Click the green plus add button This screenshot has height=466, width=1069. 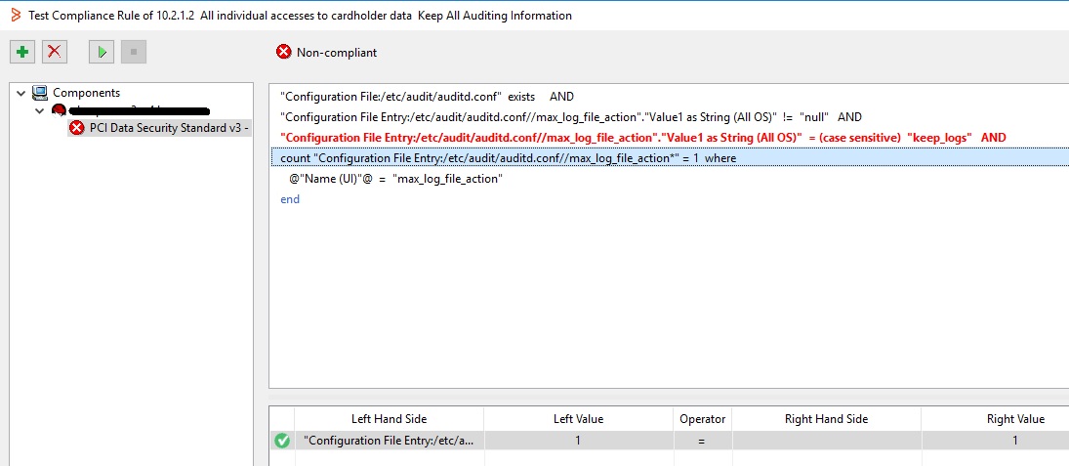[22, 52]
